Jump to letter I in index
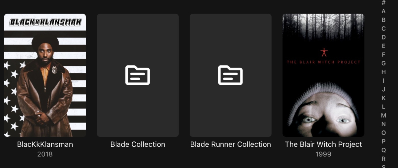 [x=384, y=81]
